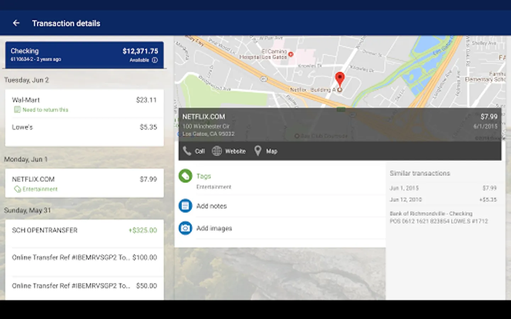Click the Tuesday, Jun 2 date header
The image size is (511, 319).
[x=27, y=80]
